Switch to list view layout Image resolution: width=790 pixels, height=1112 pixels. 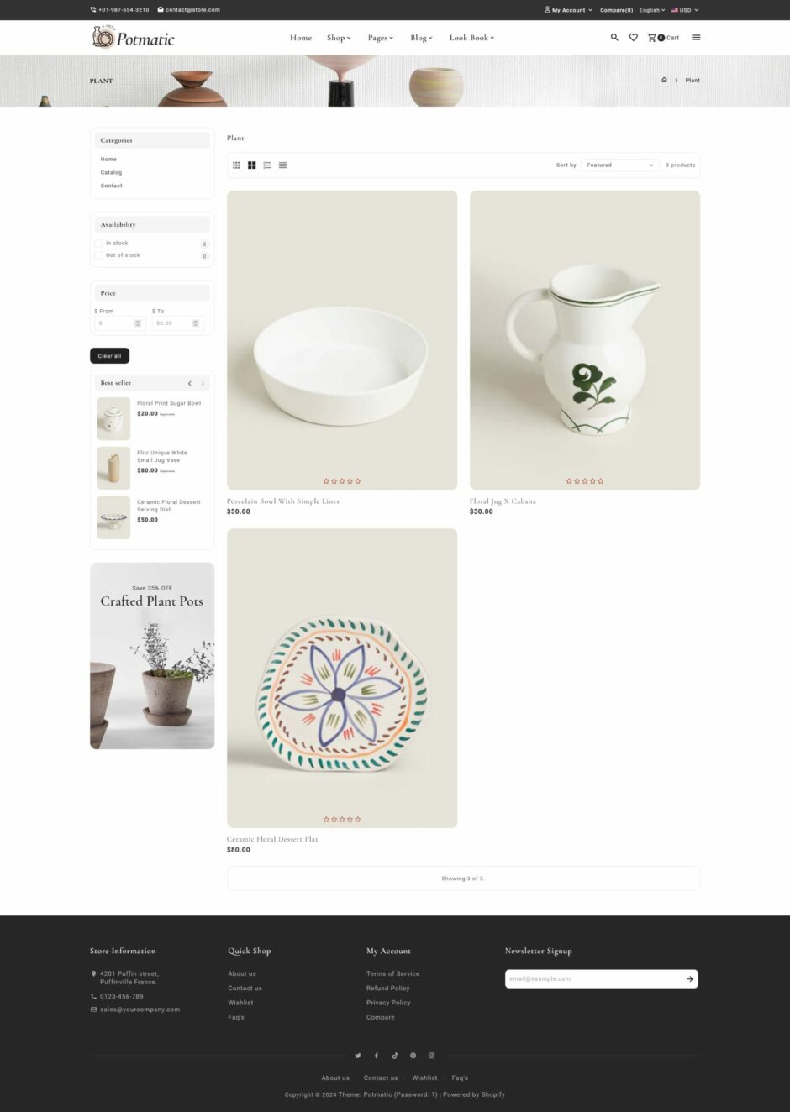click(267, 165)
